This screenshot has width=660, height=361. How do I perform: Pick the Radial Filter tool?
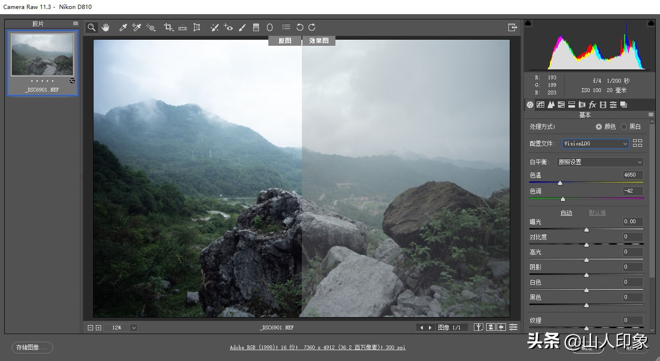pos(270,27)
